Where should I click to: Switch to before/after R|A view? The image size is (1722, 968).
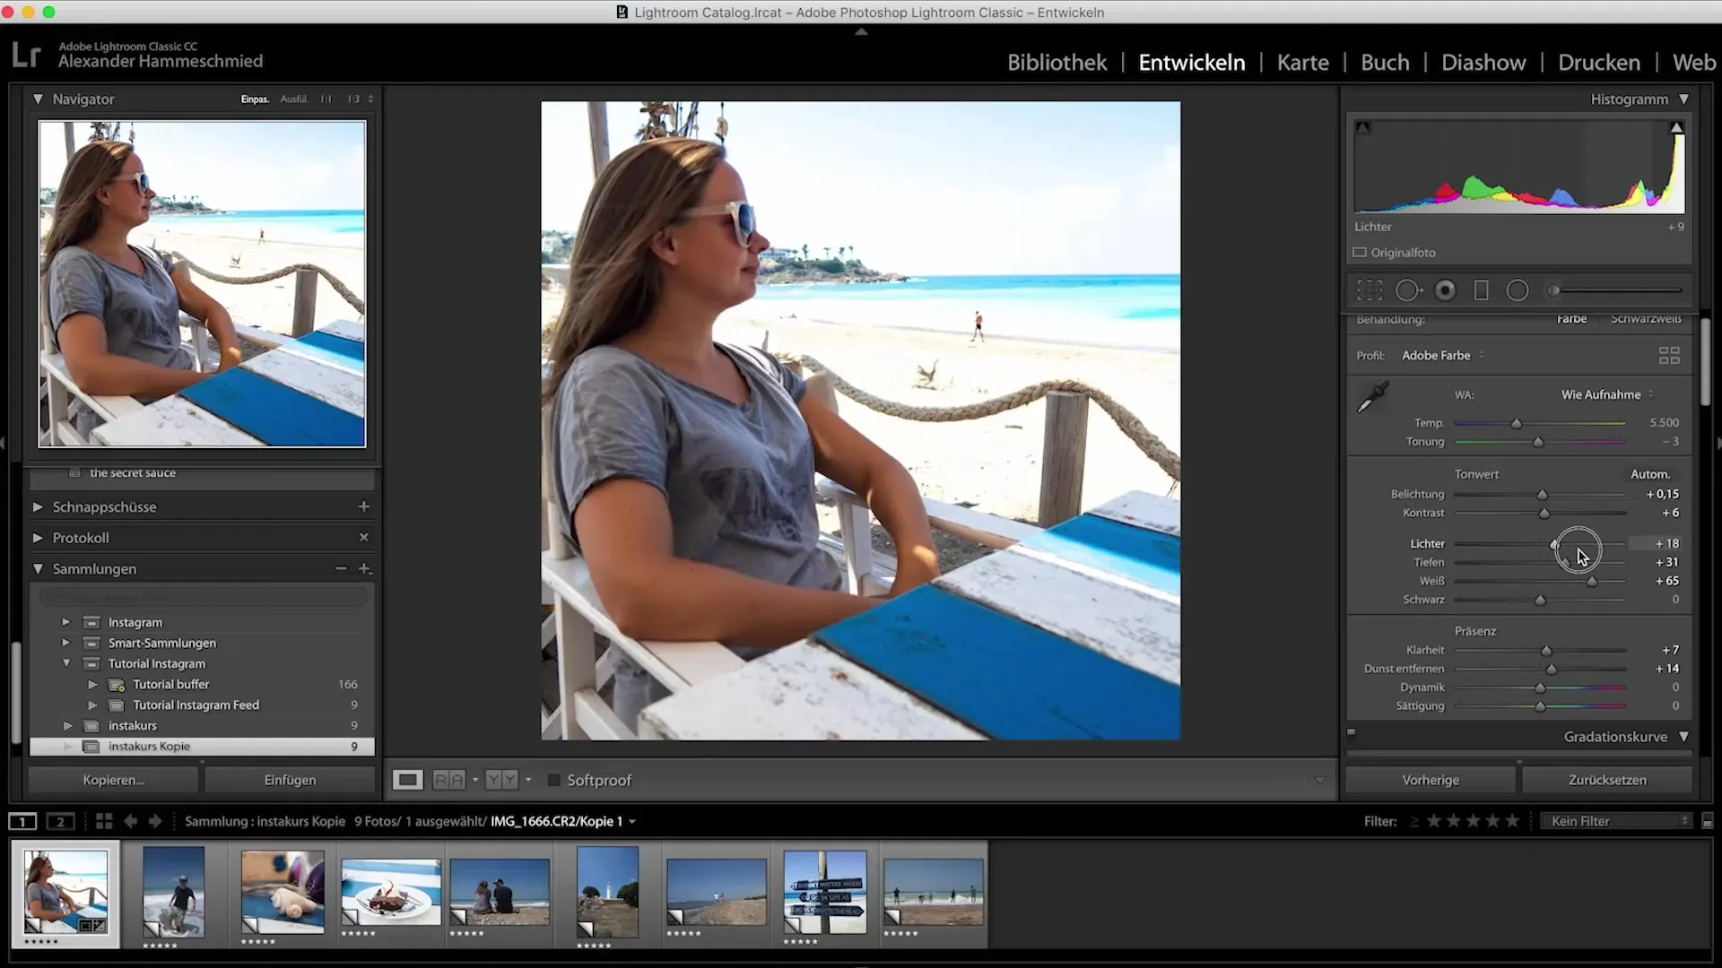[x=449, y=780]
